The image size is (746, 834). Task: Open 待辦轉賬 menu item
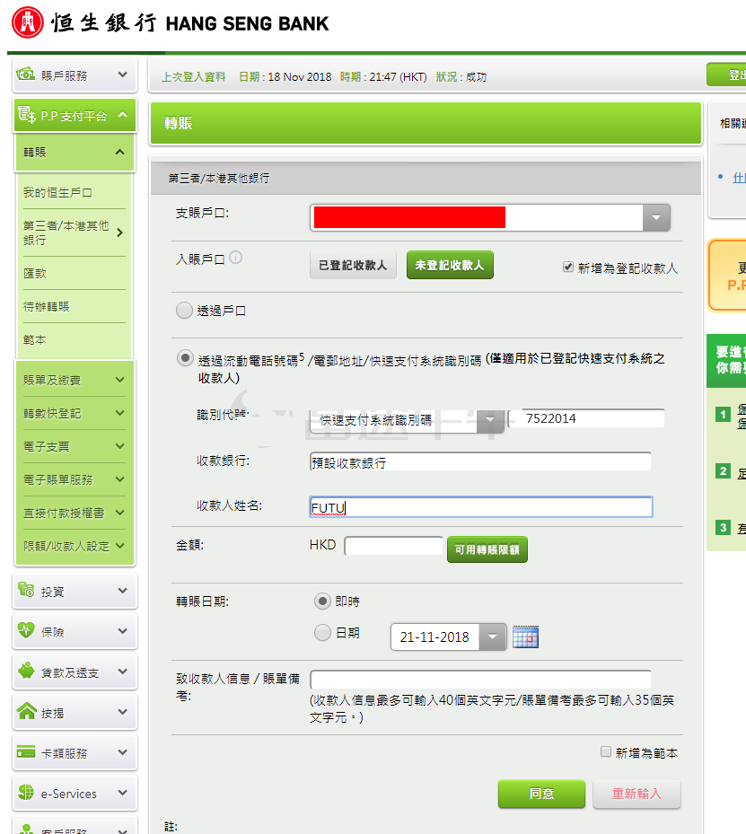75,306
